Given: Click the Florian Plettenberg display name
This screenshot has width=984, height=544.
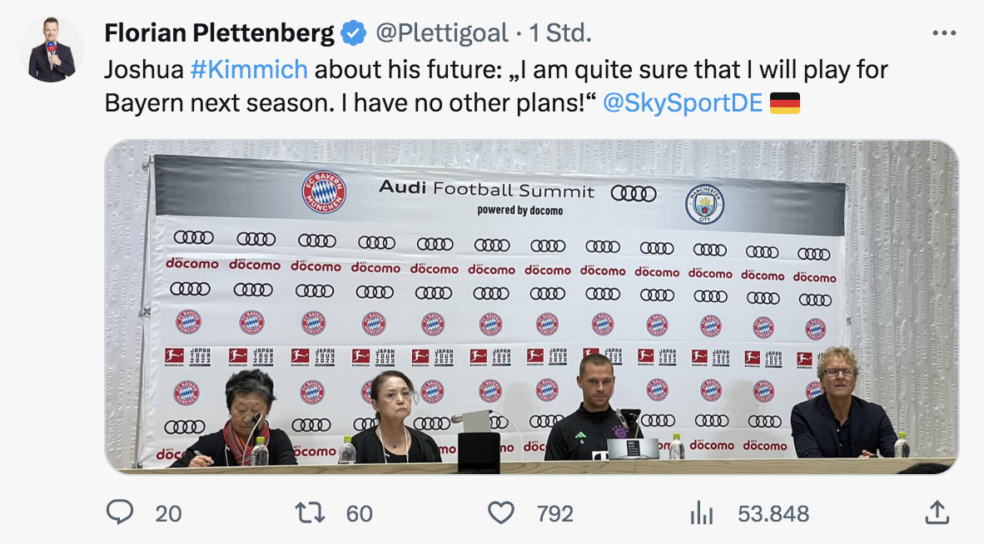Looking at the screenshot, I should click(219, 33).
